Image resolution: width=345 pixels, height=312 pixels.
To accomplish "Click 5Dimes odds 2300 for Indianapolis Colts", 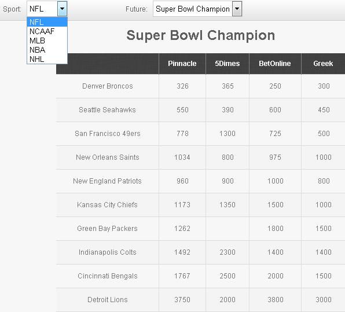I will tap(227, 252).
